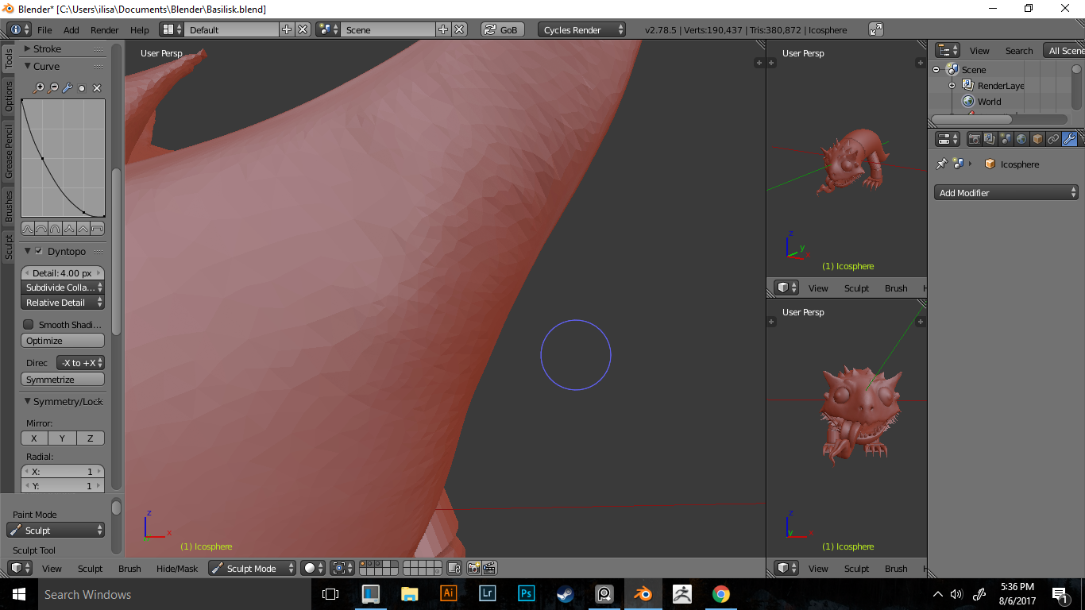Open the Help menu
Screen dimensions: 1085x610
[x=139, y=29]
